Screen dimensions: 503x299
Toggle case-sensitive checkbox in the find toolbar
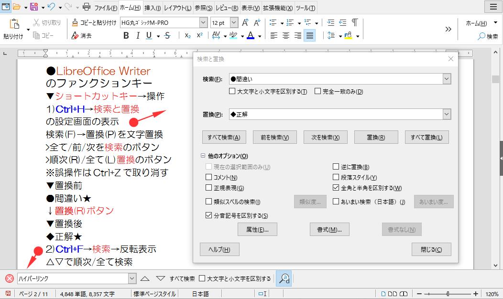[202, 278]
